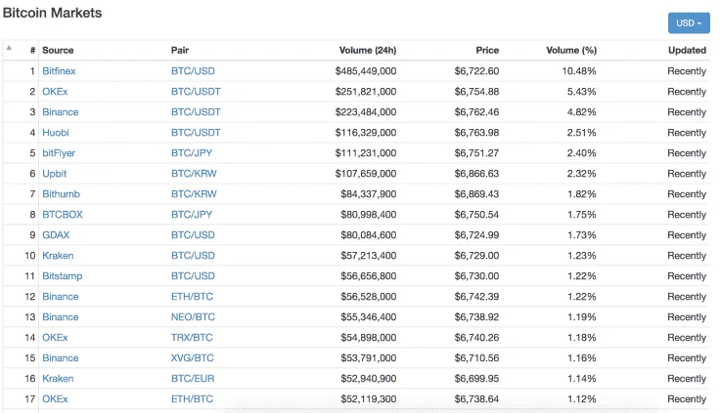This screenshot has height=413, width=720.
Task: Click the Bitcoin Markets heading
Action: point(53,13)
